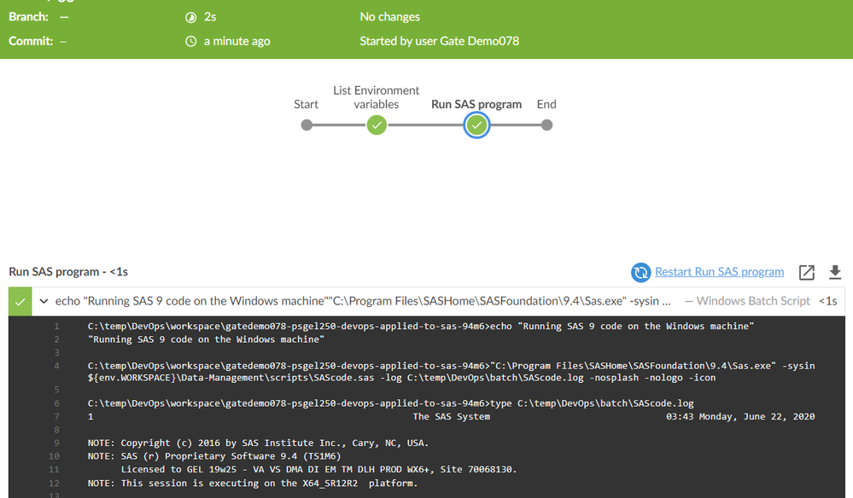Click the 'Commit:' label in the header
This screenshot has width=853, height=498.
[x=31, y=41]
